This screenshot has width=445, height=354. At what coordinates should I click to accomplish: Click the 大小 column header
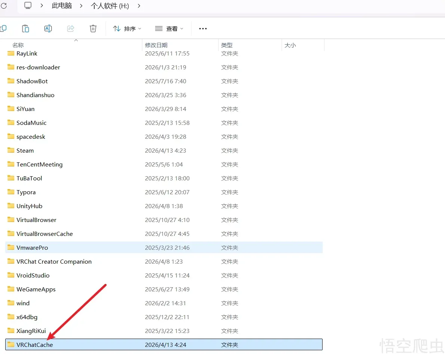(x=290, y=45)
